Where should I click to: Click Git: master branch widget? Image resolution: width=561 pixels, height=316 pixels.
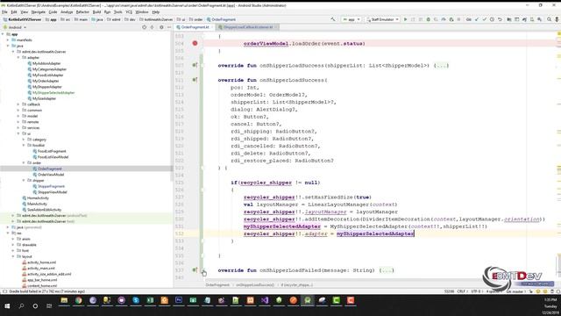(x=516, y=291)
